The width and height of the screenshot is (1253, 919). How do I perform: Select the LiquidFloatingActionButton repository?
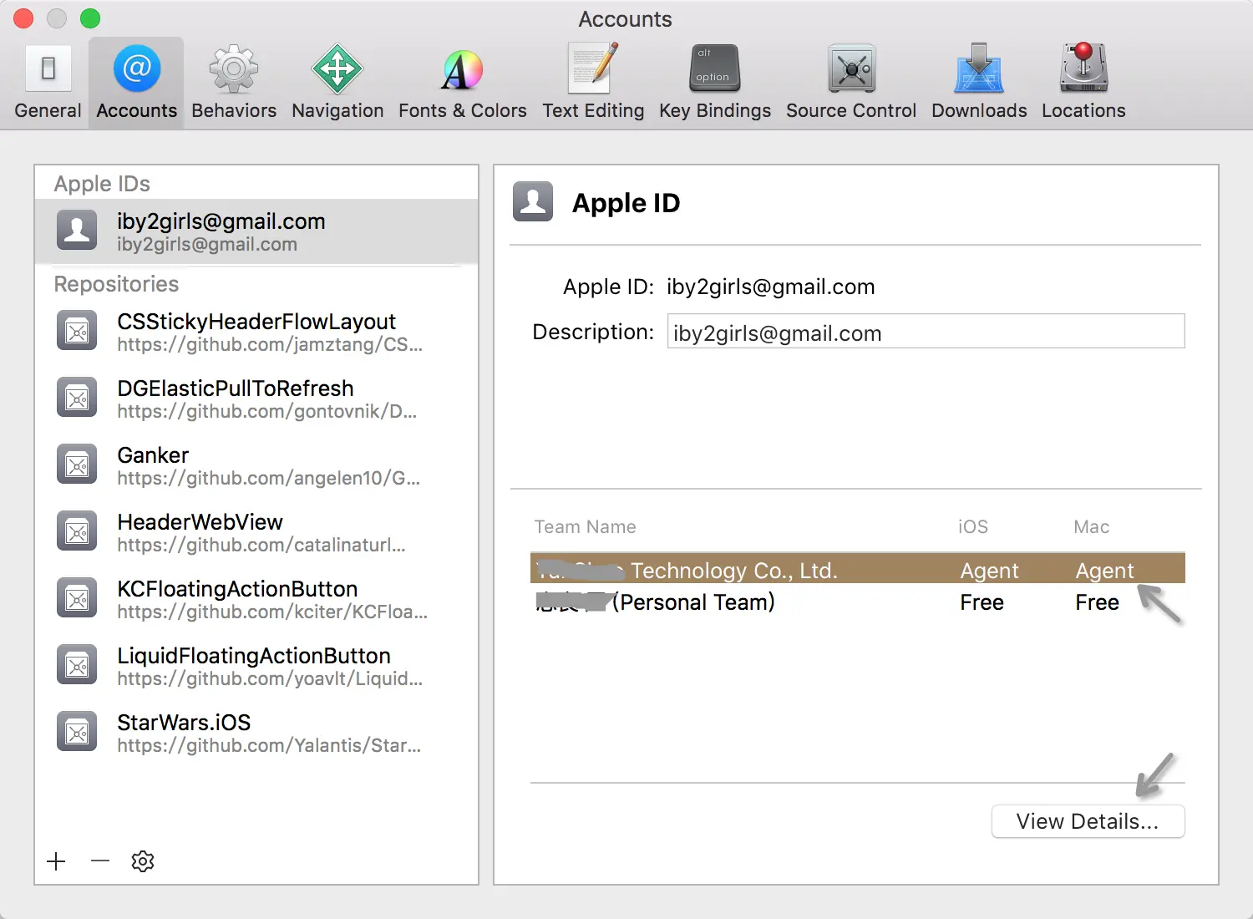click(256, 666)
